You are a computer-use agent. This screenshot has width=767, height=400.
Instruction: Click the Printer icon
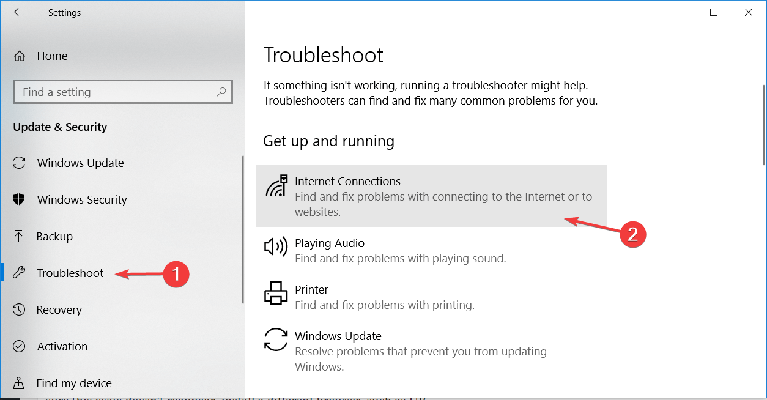coord(275,293)
